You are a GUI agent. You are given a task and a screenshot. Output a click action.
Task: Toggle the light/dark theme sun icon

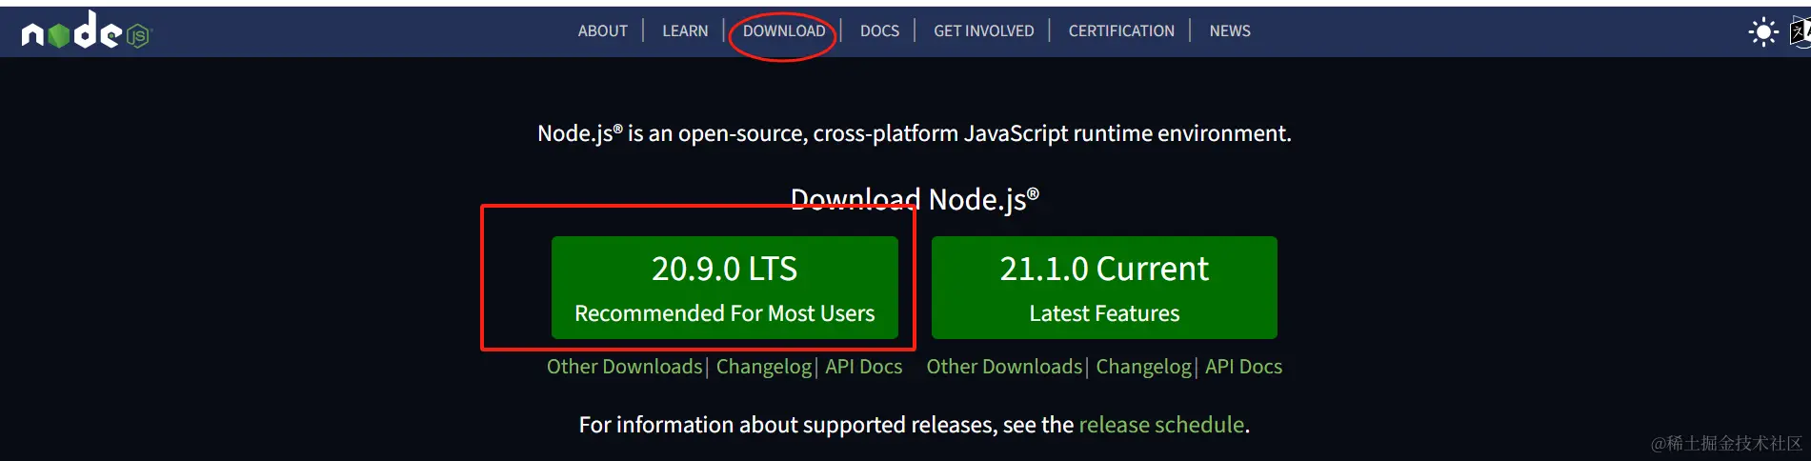pyautogui.click(x=1763, y=31)
